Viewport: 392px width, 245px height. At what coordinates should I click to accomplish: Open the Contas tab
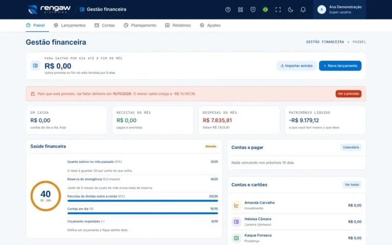(105, 25)
